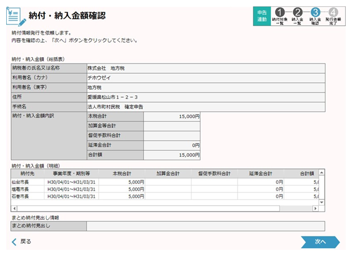Click the 延滞金合計 column header
Image resolution: width=353 pixels, height=255 pixels.
(x=261, y=173)
